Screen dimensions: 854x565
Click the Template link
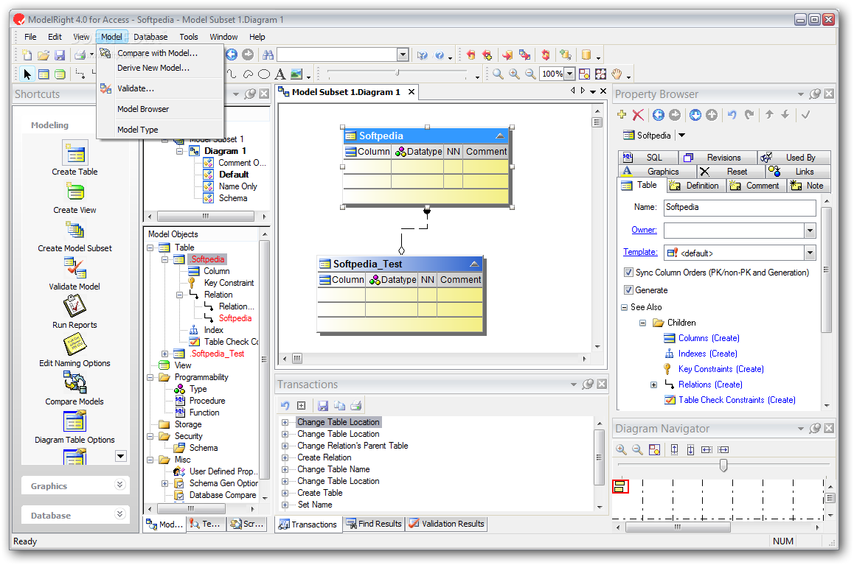click(640, 252)
